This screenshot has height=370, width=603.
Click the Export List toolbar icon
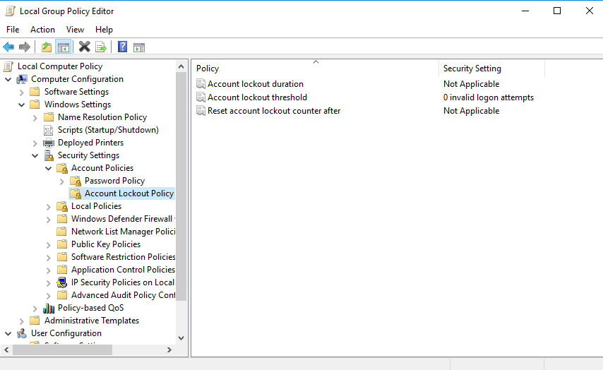pyautogui.click(x=101, y=47)
